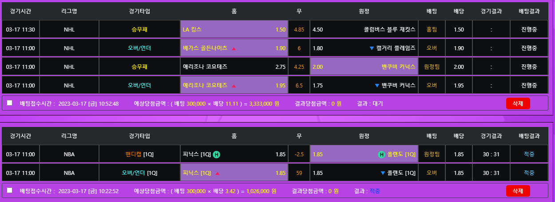Click the draw odds value 4.85
Viewport: 555px width, 202px height.
pos(299,30)
